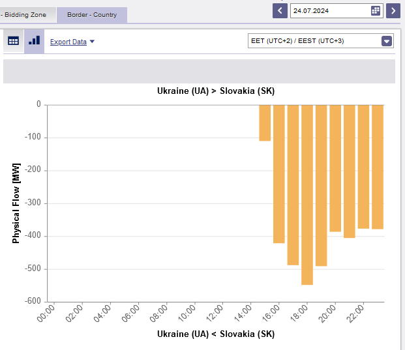The height and width of the screenshot is (350, 405).
Task: Select the EET (UTC+2) / EEST (UTC+3) combo box
Action: (x=314, y=41)
